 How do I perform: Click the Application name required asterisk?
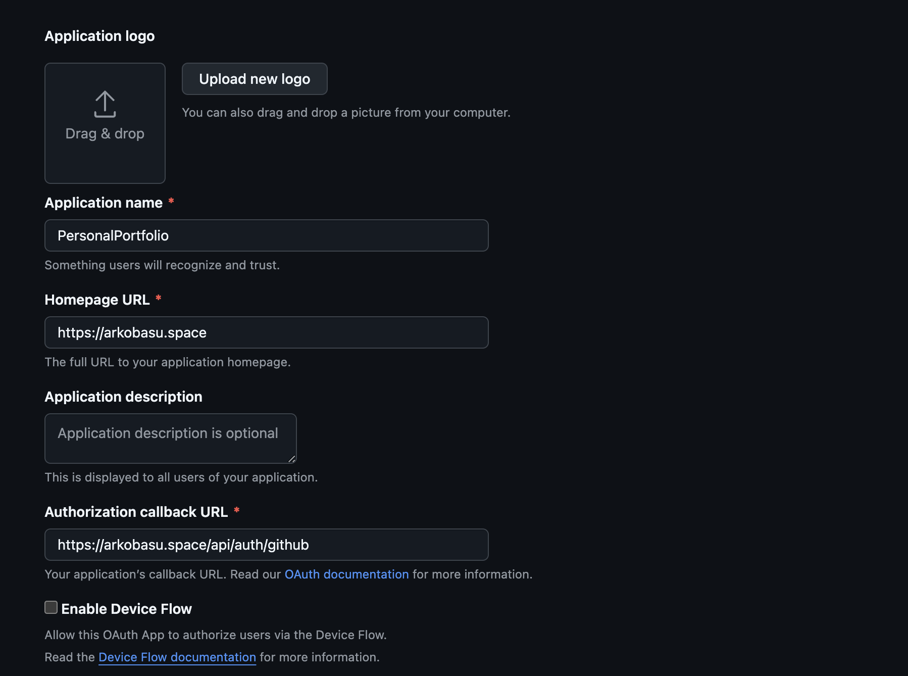171,202
